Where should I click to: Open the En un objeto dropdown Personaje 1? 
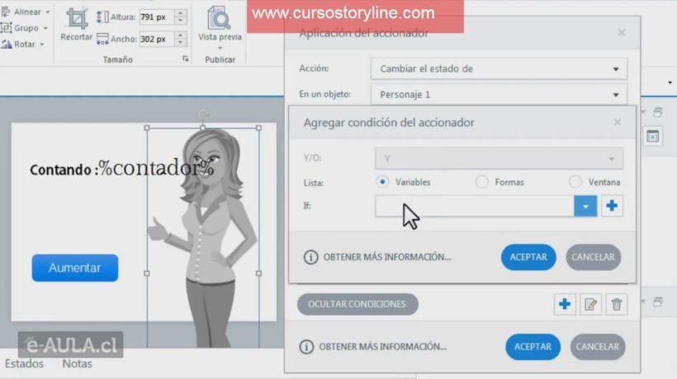pyautogui.click(x=499, y=95)
